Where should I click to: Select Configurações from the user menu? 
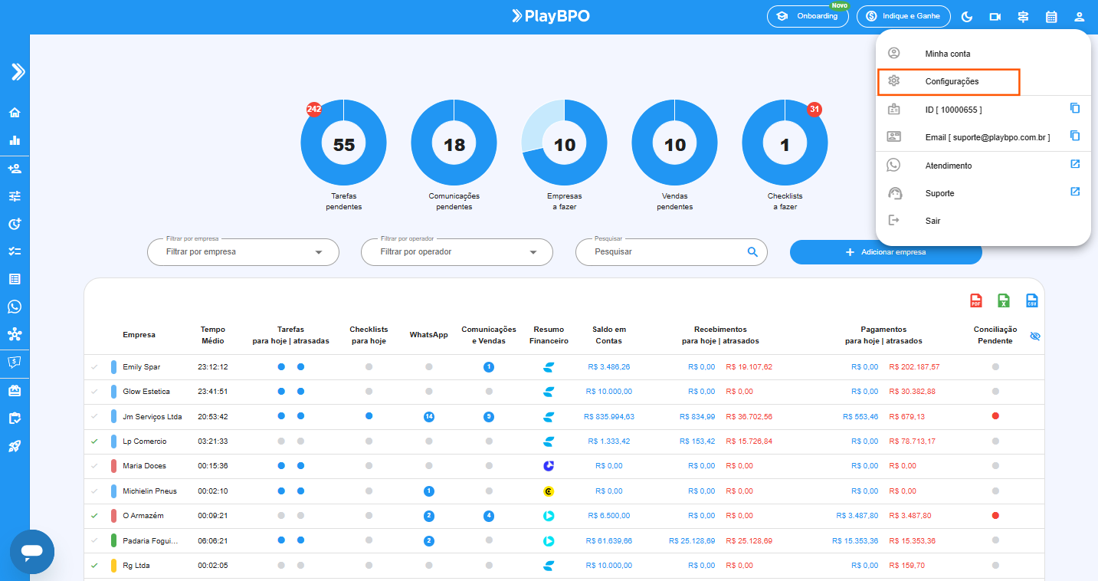952,81
